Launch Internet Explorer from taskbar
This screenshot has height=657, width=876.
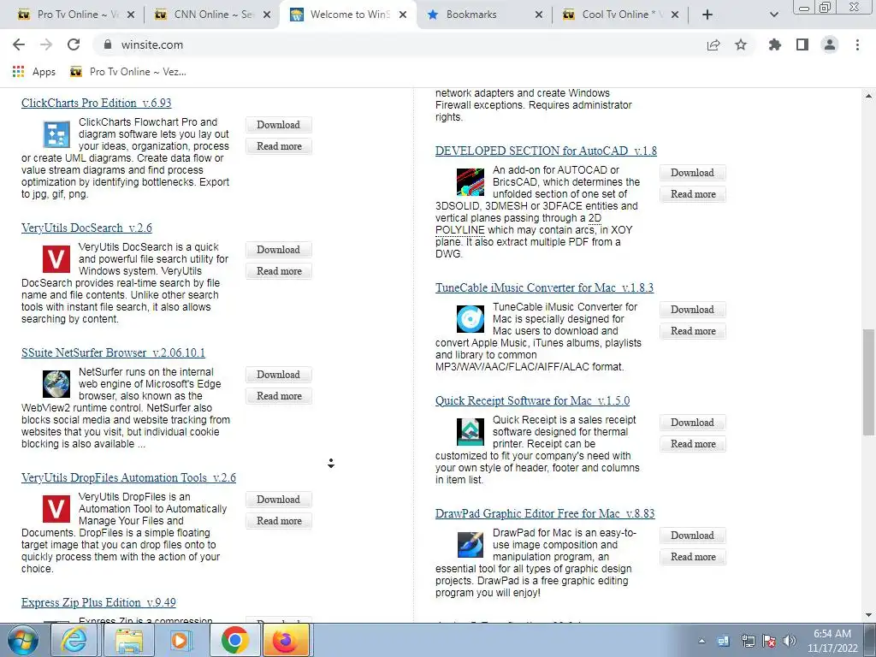point(74,640)
